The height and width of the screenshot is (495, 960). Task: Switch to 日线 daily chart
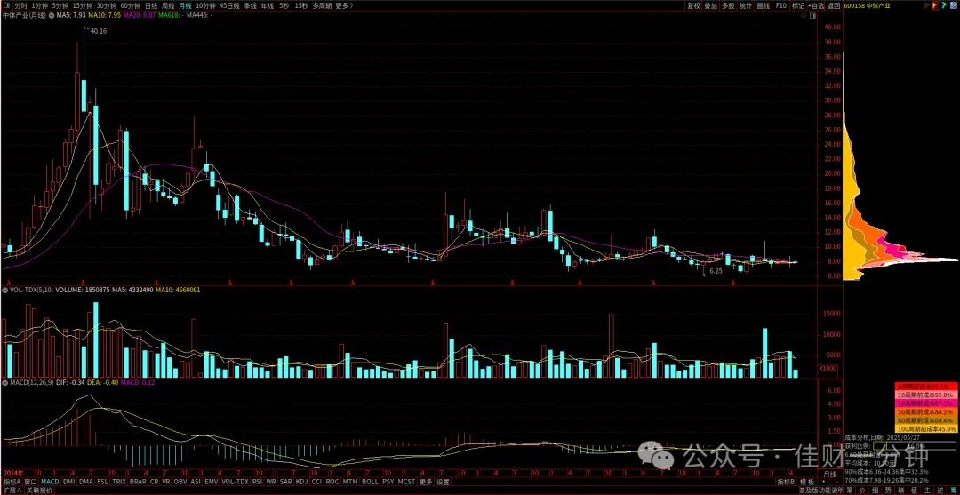tap(150, 5)
